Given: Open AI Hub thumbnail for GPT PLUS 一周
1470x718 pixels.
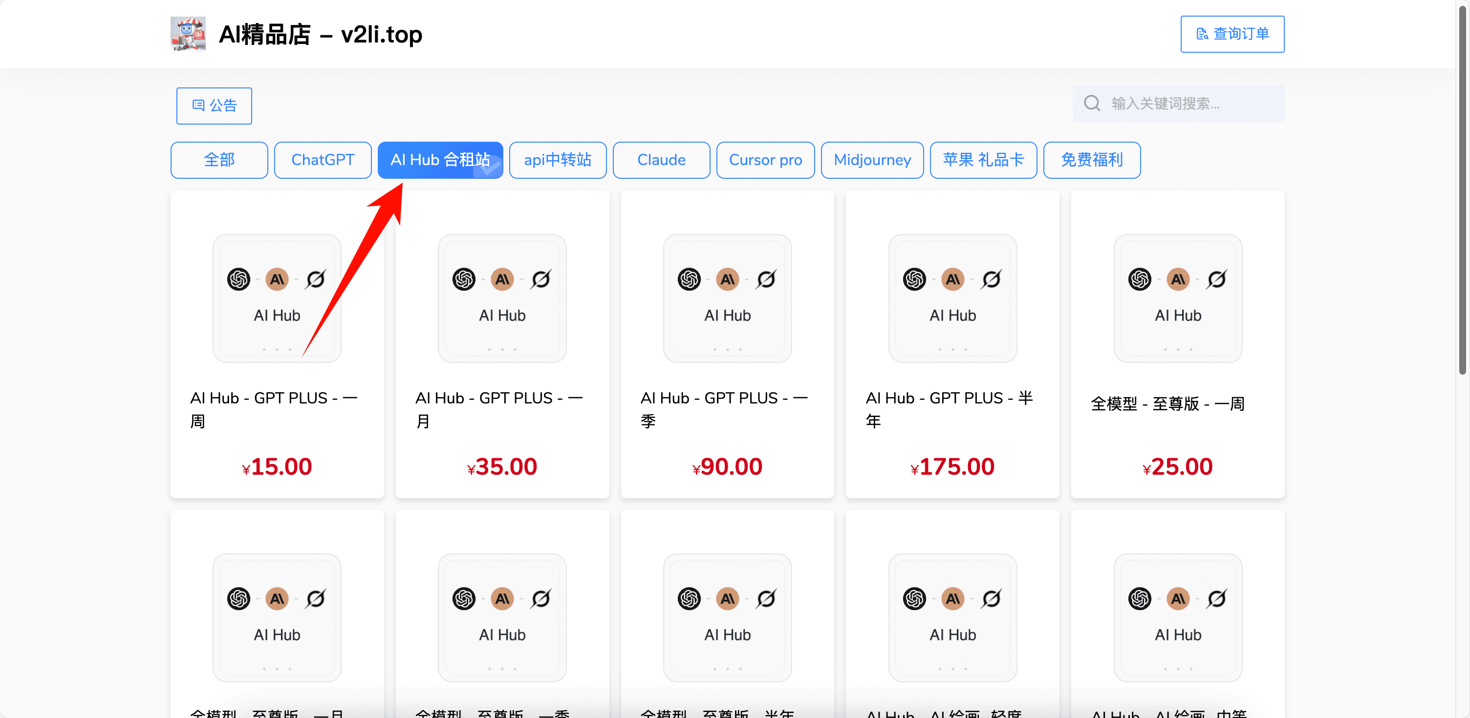Looking at the screenshot, I should [277, 297].
